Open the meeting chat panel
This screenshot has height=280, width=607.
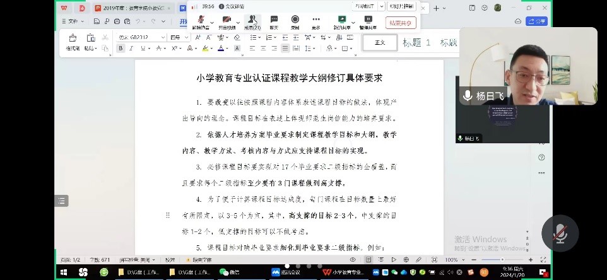[274, 22]
